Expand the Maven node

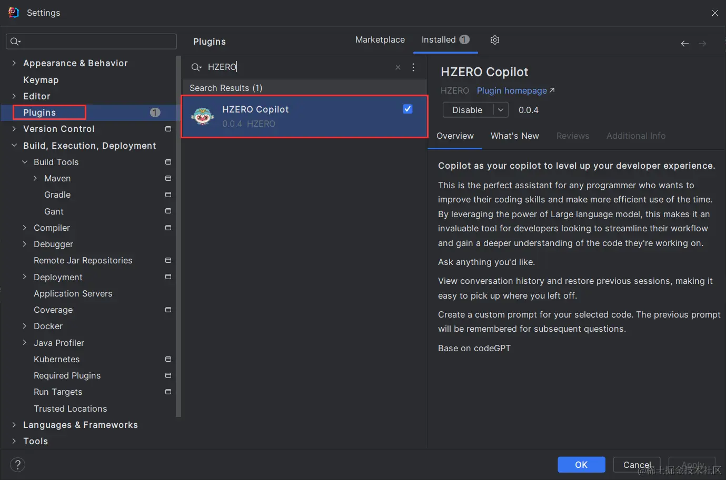35,178
